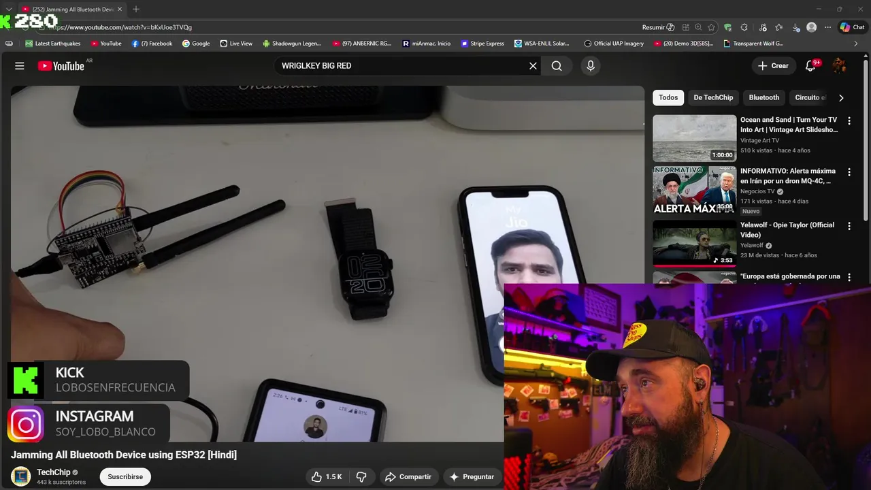Open the Demo 3D[SBS] bookmark

684,44
